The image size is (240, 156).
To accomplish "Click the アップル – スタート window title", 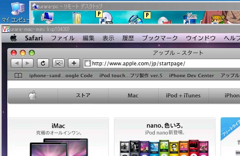I will pyautogui.click(x=178, y=53).
